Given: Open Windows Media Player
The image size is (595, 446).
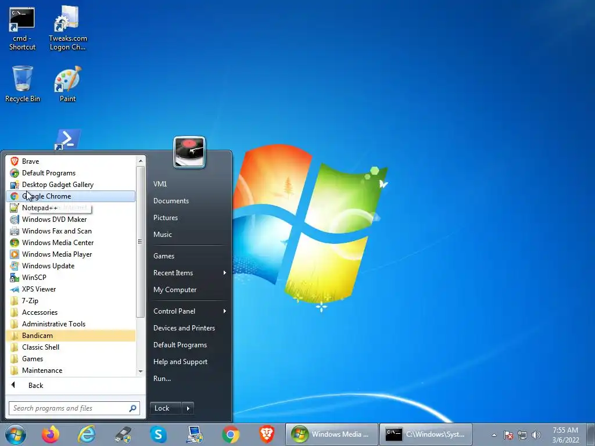Looking at the screenshot, I should (x=70, y=254).
